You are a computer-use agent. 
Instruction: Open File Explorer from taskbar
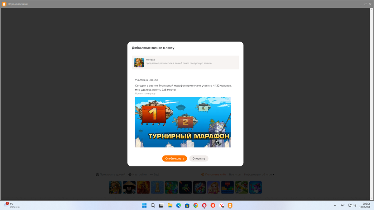tap(170, 205)
